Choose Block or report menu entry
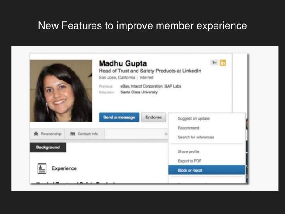285x214 pixels. (x=207, y=170)
